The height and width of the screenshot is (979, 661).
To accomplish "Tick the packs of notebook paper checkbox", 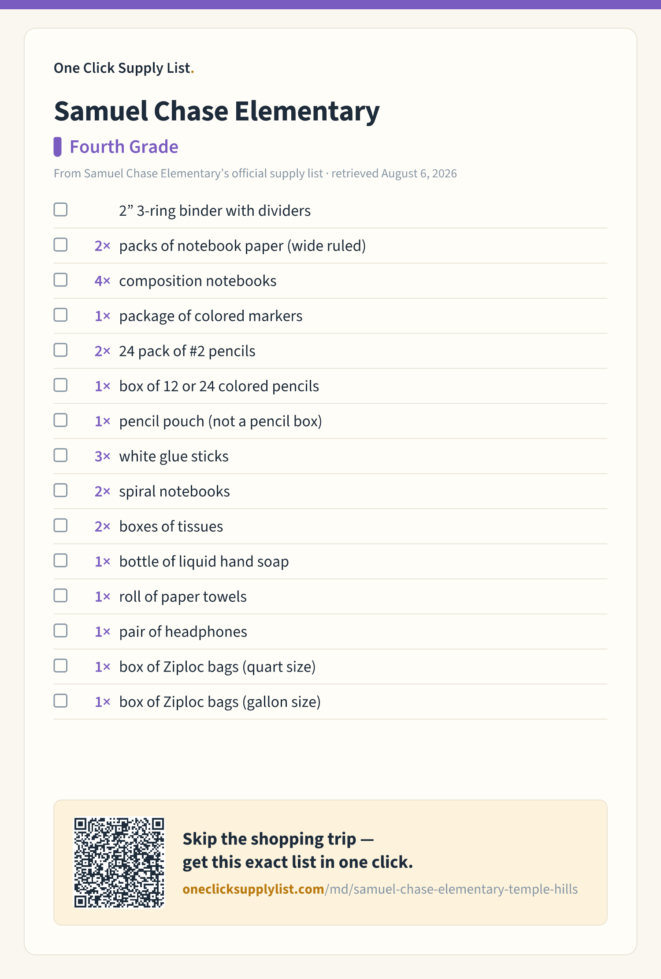I will (x=60, y=245).
